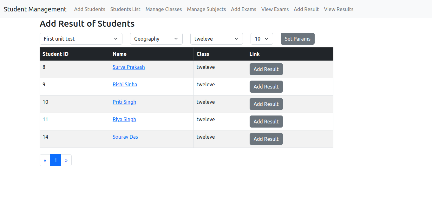This screenshot has height=211, width=432.
Task: Open the Manage Classes page
Action: [x=163, y=9]
